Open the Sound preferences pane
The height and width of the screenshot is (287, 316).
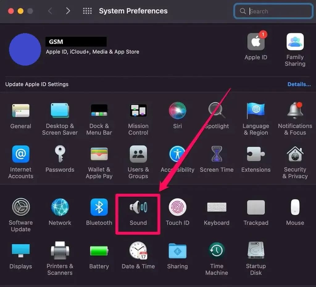(x=138, y=208)
